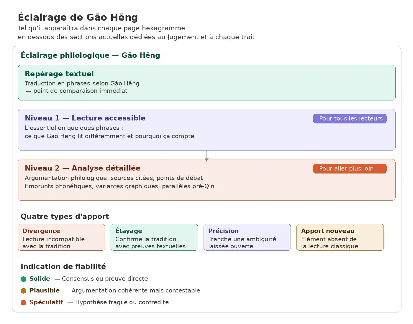Image resolution: width=413 pixels, height=324 pixels.
Task: Toggle the Repérage textuel section
Action: click(x=59, y=74)
